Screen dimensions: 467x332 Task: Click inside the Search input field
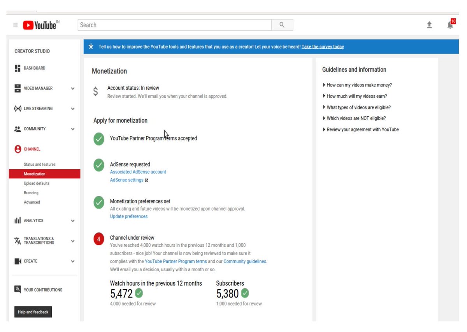coord(175,25)
